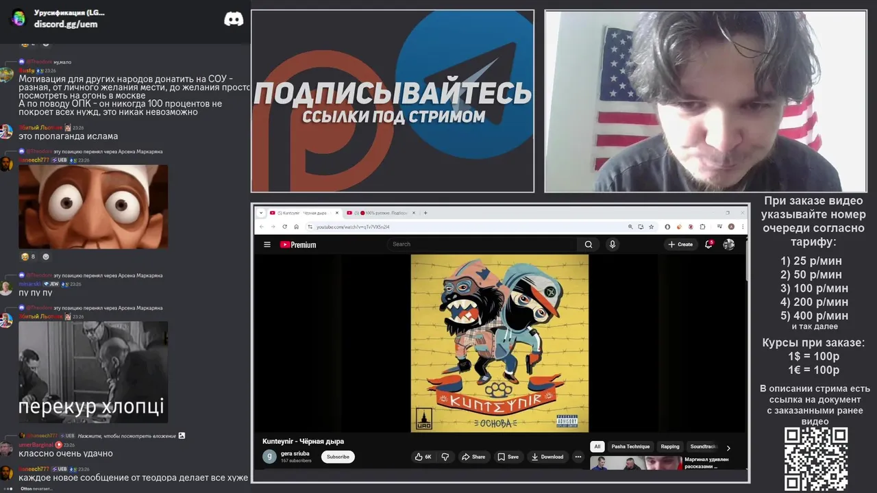Viewport: 877px width, 493px height.
Task: Select the Pasha Technique chip
Action: click(x=630, y=446)
